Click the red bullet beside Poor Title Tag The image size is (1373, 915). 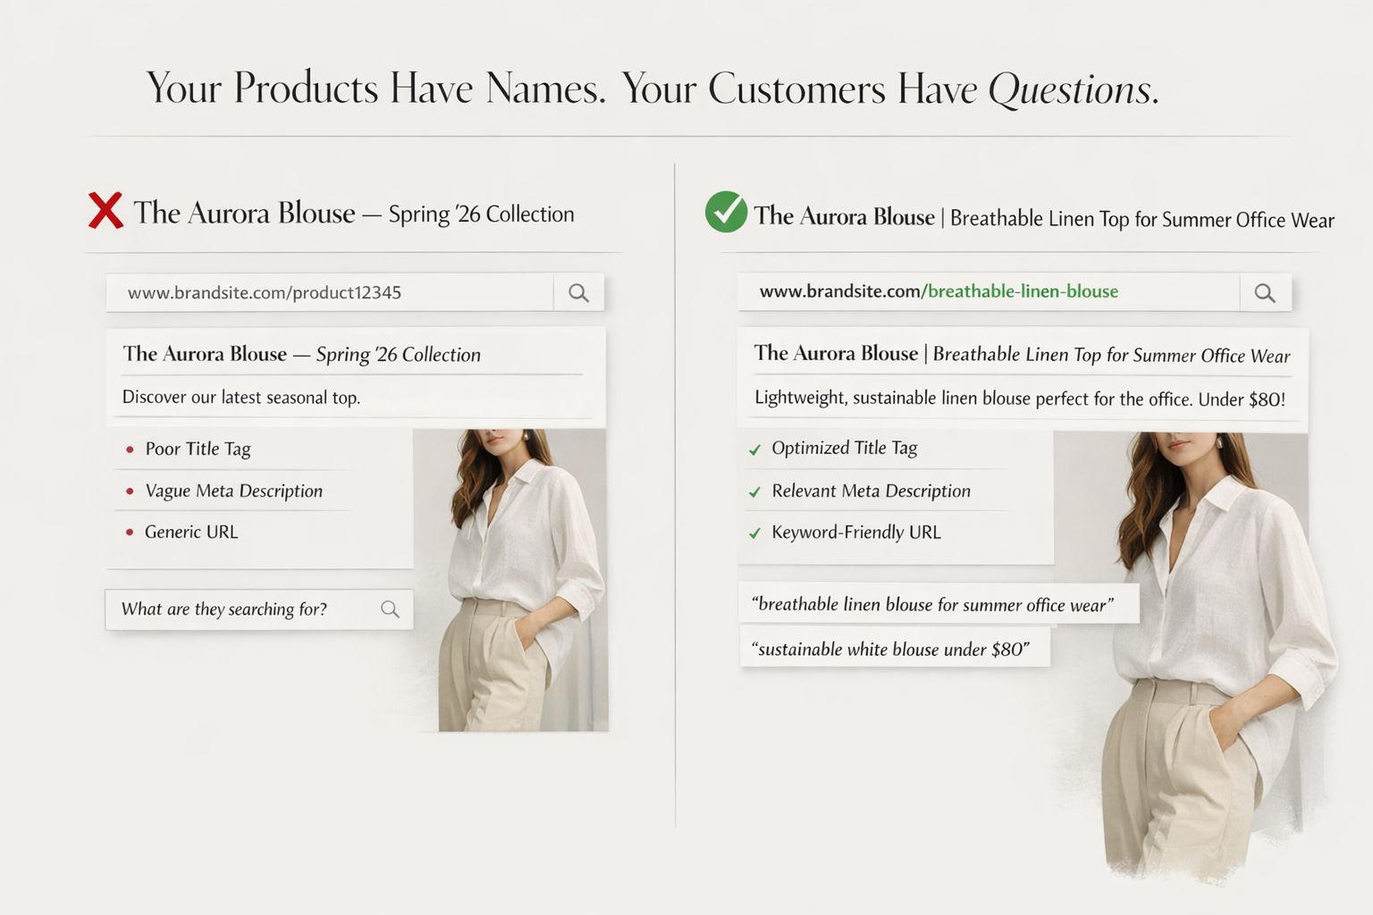(x=130, y=449)
